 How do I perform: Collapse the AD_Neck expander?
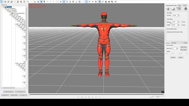click(x=15, y=19)
